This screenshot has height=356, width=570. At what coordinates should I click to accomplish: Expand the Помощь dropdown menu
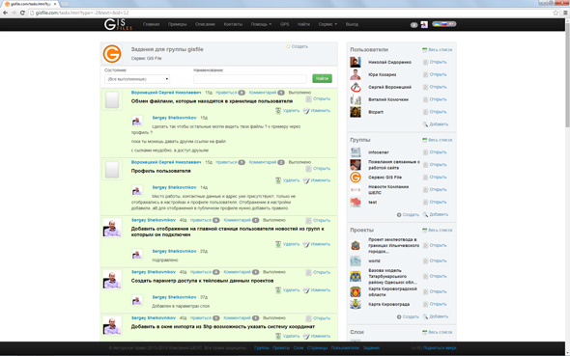click(x=261, y=24)
